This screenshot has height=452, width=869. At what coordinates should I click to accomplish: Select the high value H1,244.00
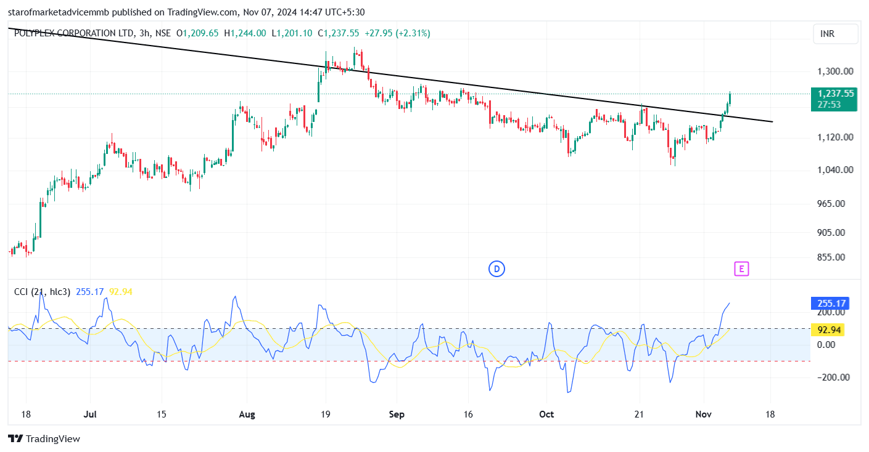pyautogui.click(x=245, y=33)
